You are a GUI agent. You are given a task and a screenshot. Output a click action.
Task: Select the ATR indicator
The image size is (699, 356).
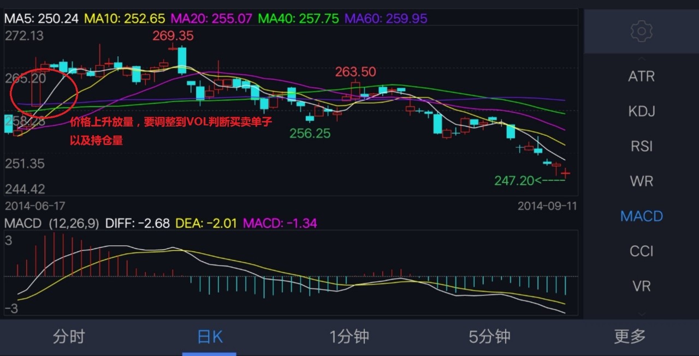point(641,76)
